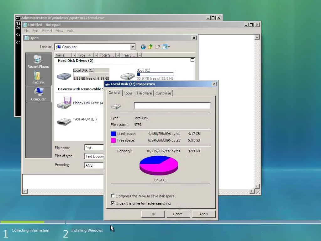This screenshot has height=241, width=321.
Task: Click the Local Disk Properties title icon
Action: point(107,84)
